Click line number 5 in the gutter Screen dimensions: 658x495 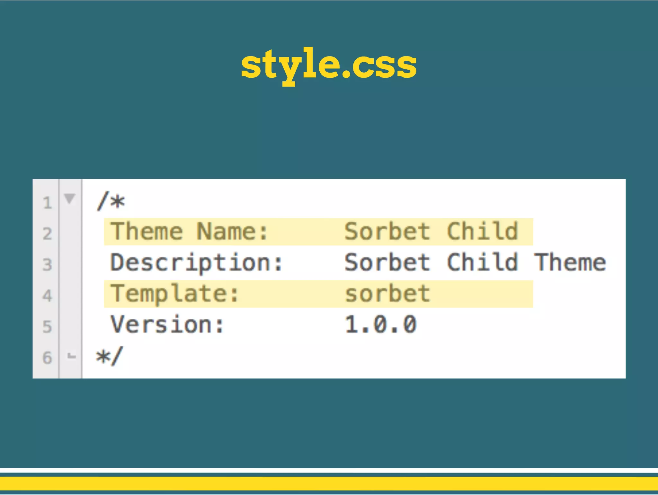[47, 326]
